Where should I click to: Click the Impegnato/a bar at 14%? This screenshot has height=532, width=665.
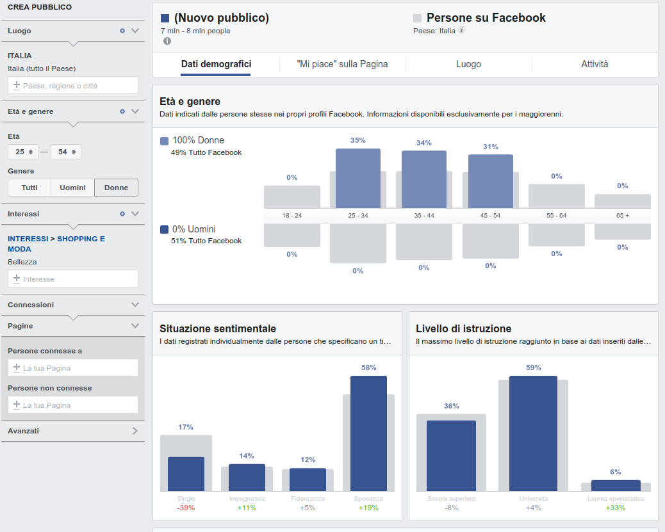pyautogui.click(x=247, y=478)
